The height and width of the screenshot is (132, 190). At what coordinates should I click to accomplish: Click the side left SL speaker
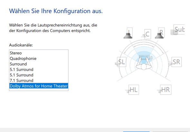pos(121,62)
